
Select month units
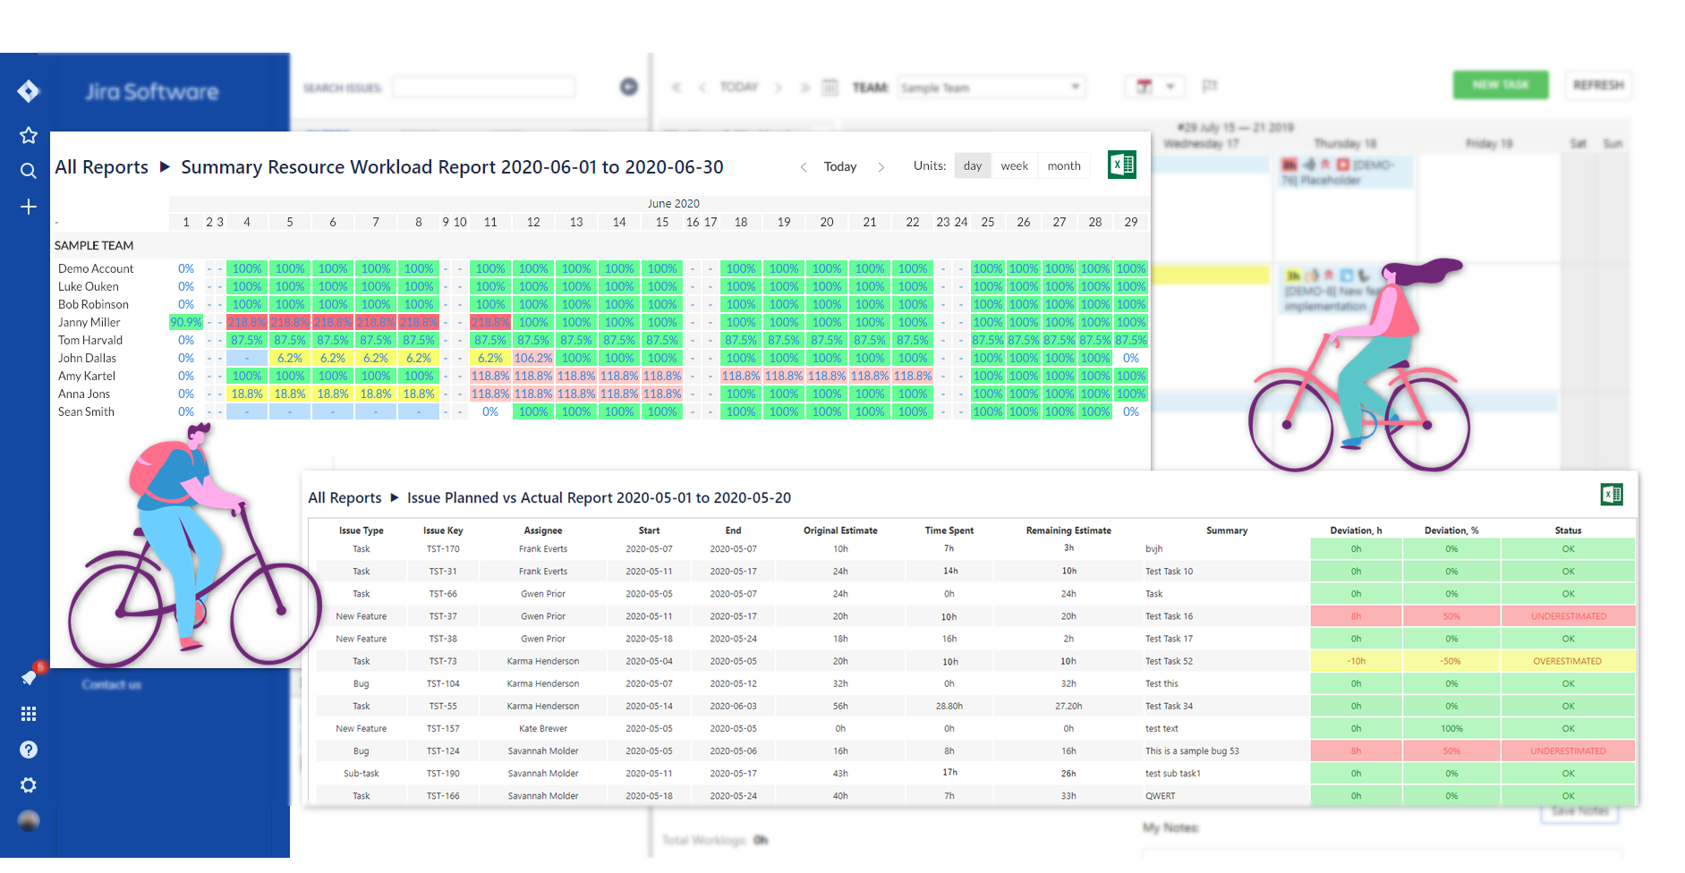(x=1064, y=165)
